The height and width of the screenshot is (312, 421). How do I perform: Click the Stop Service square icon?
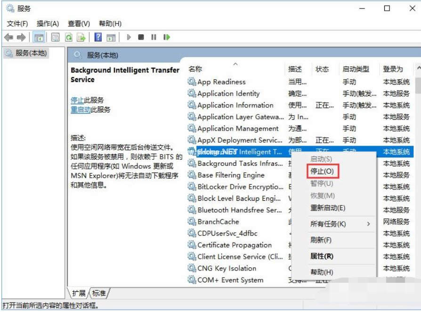(x=141, y=37)
